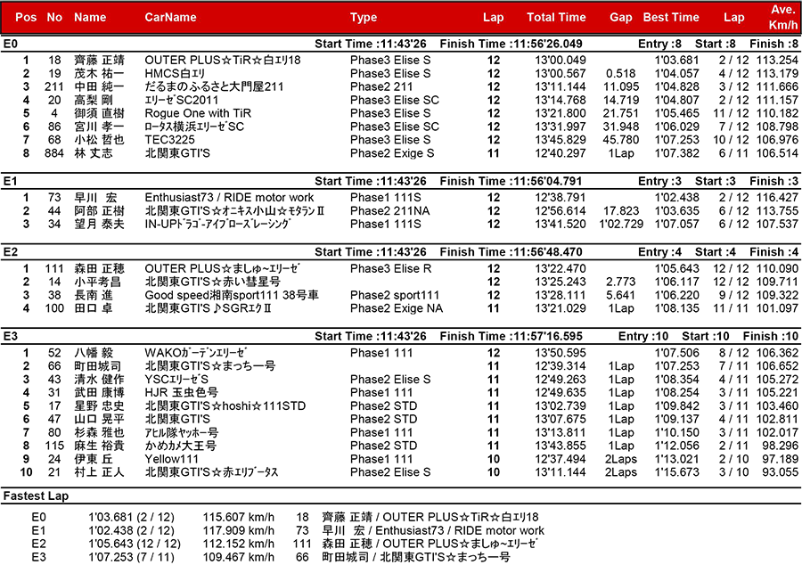
Task: Click the 'Best Time' column header
Action: tap(670, 18)
